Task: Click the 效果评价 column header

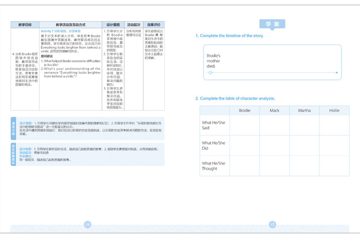Action: pos(154,24)
